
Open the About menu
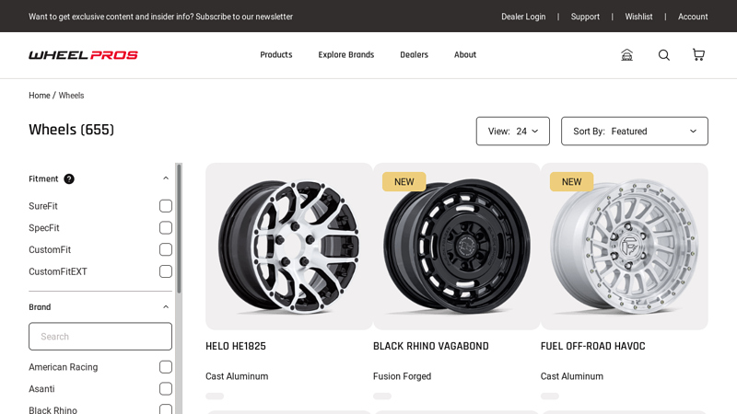click(x=465, y=55)
